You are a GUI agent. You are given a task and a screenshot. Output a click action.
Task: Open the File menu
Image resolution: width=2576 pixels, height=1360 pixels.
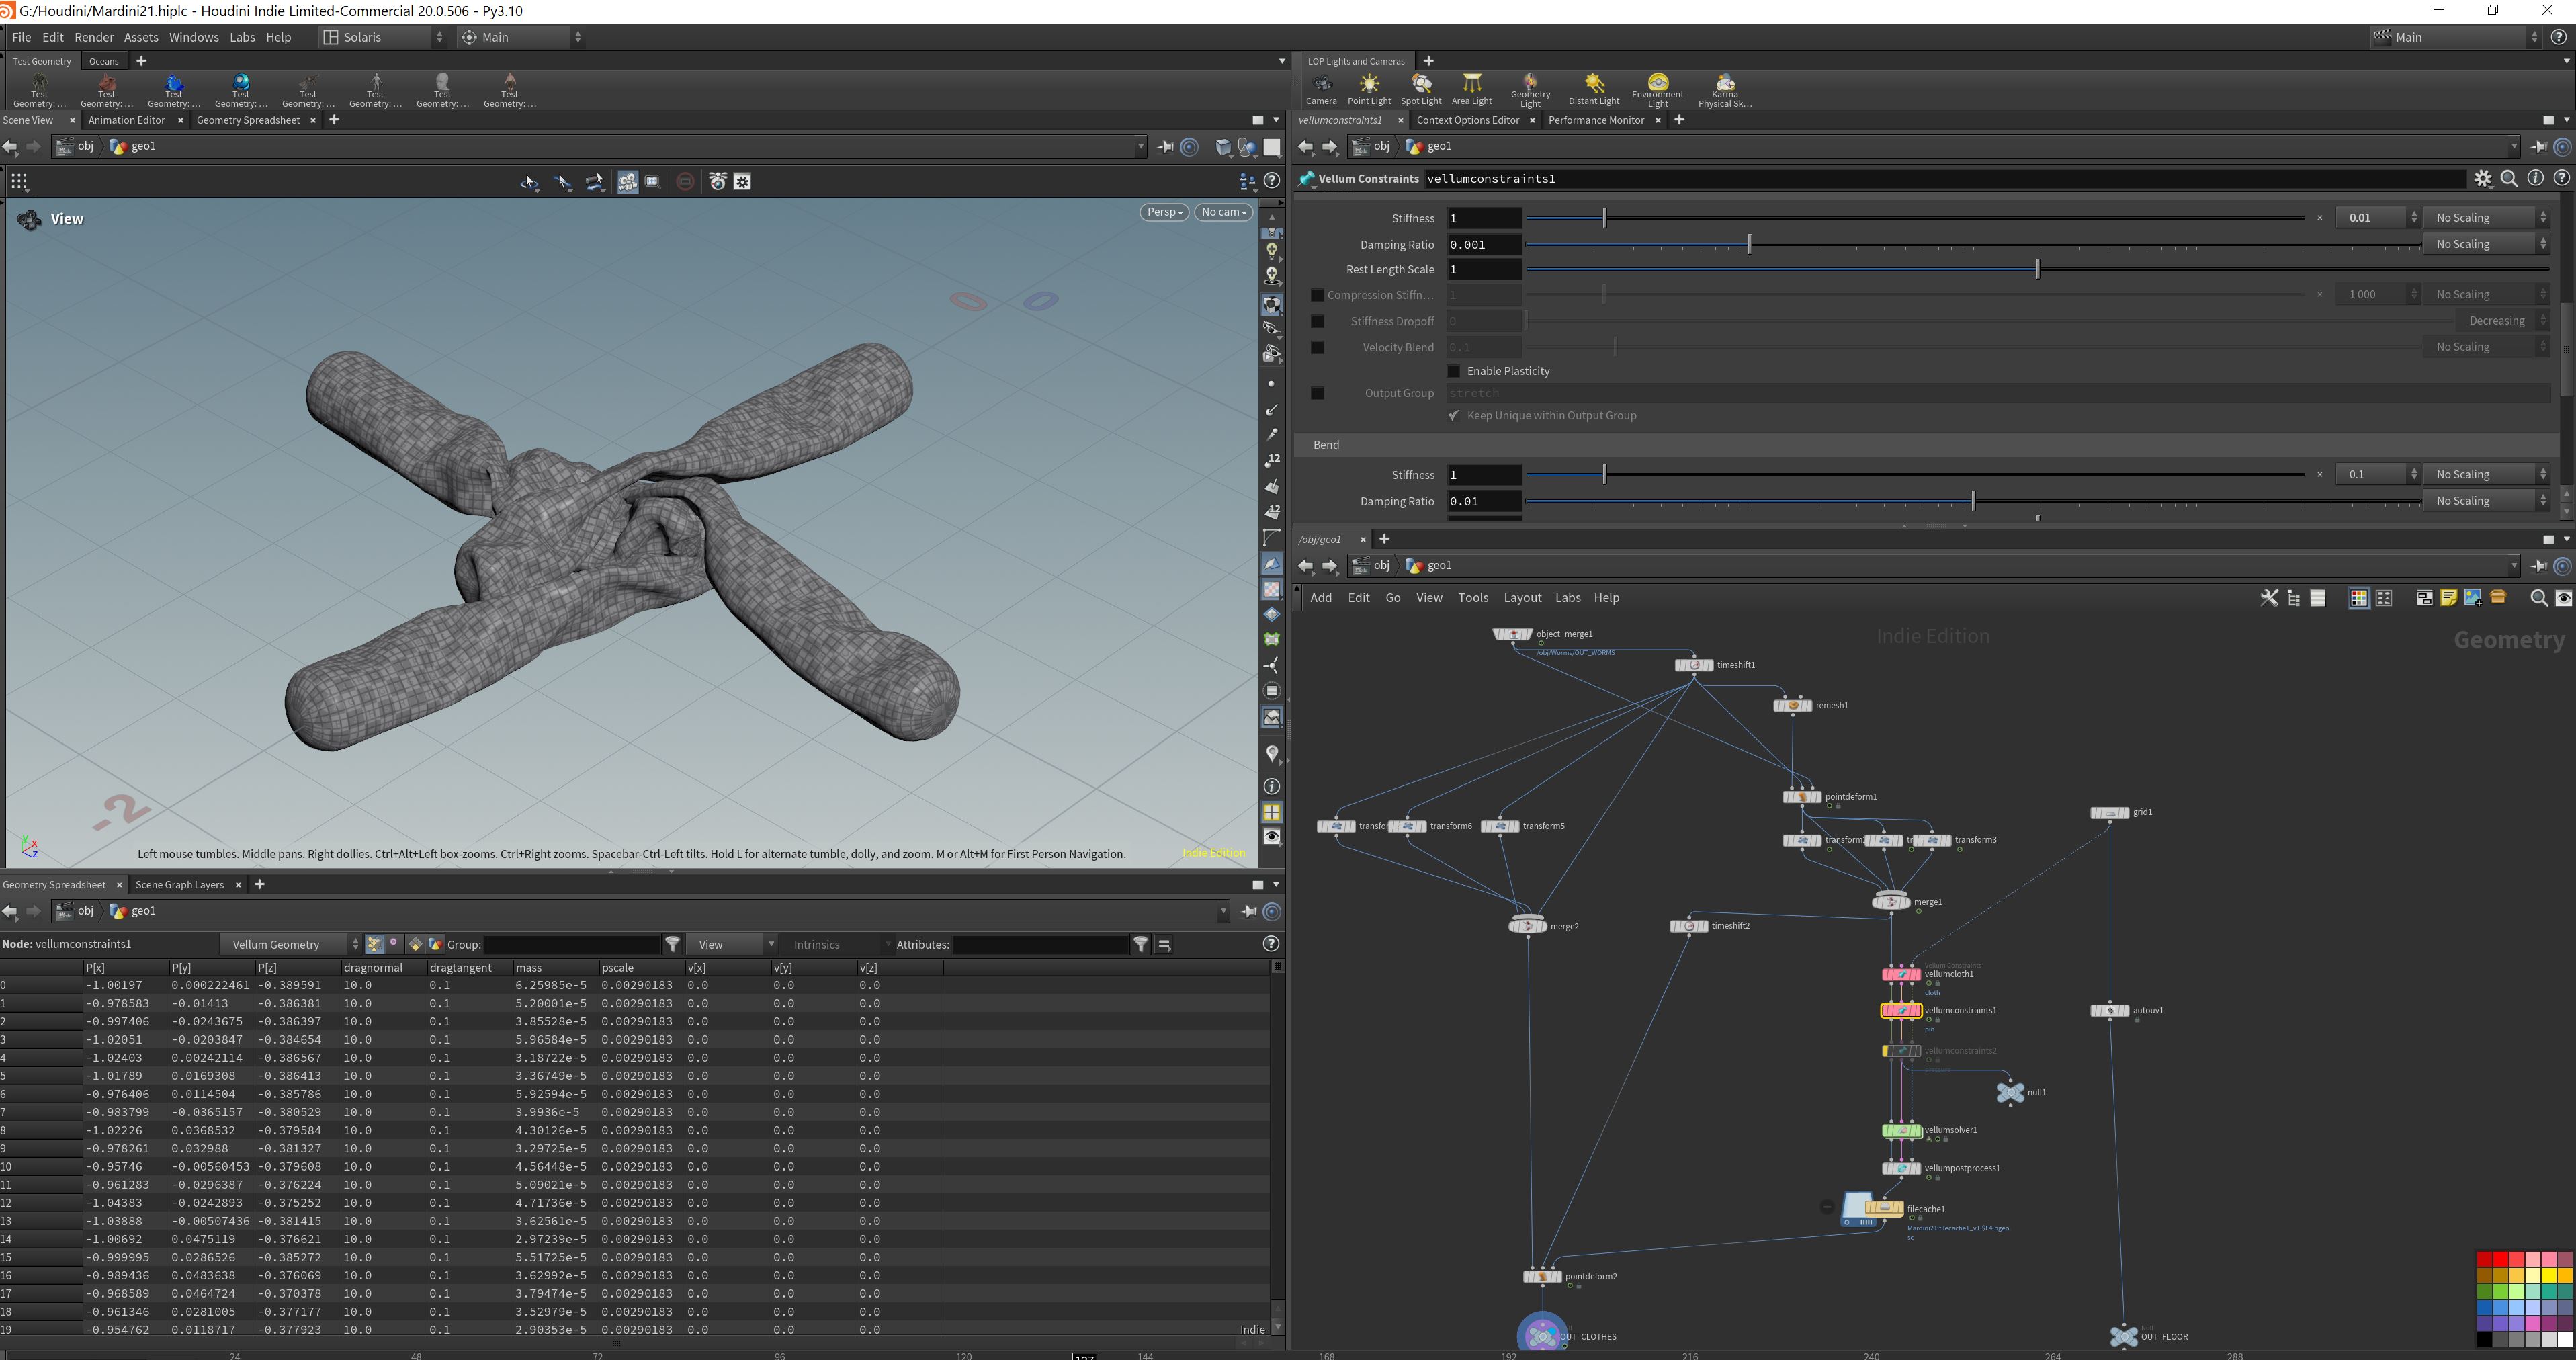[x=21, y=37]
